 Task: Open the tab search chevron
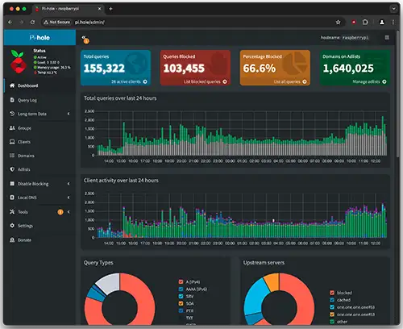393,9
